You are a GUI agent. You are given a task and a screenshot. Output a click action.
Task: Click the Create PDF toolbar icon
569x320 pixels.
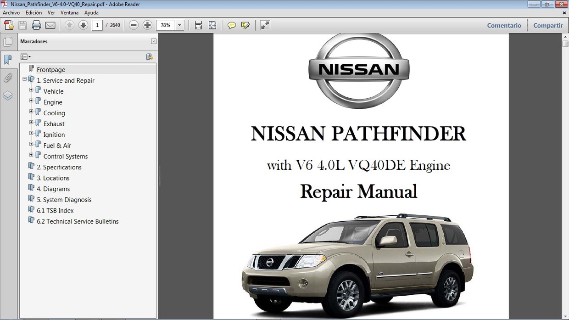8,25
